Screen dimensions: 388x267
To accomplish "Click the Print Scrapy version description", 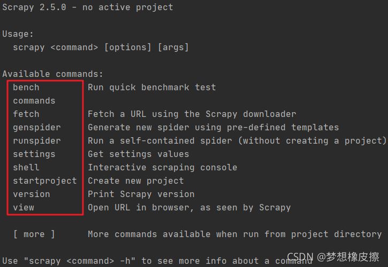I will coord(141,194).
